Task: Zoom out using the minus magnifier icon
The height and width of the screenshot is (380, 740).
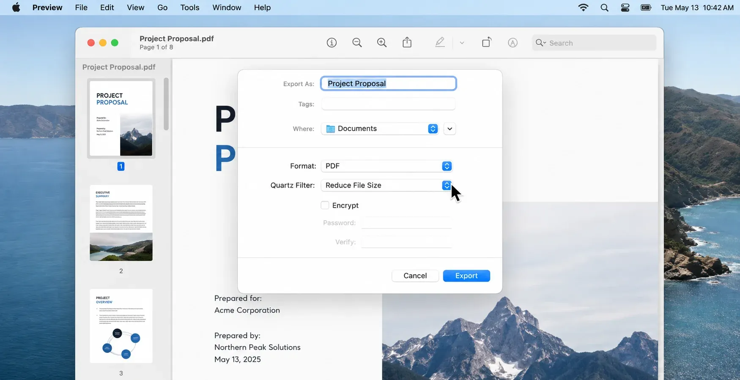Action: pos(357,43)
